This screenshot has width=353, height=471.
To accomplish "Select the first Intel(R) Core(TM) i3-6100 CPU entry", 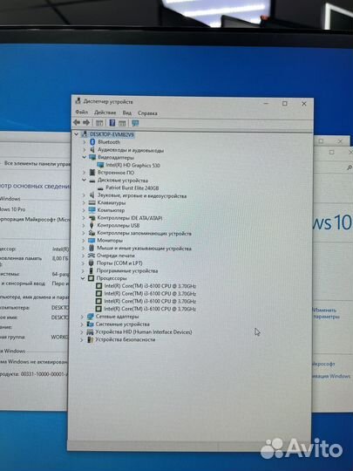I will [x=150, y=286].
